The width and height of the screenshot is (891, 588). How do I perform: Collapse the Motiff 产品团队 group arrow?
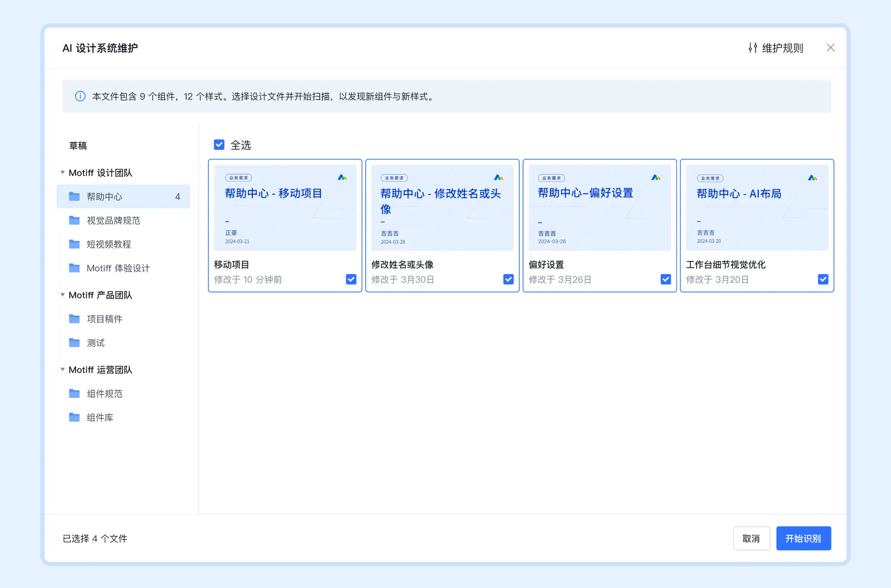click(63, 295)
